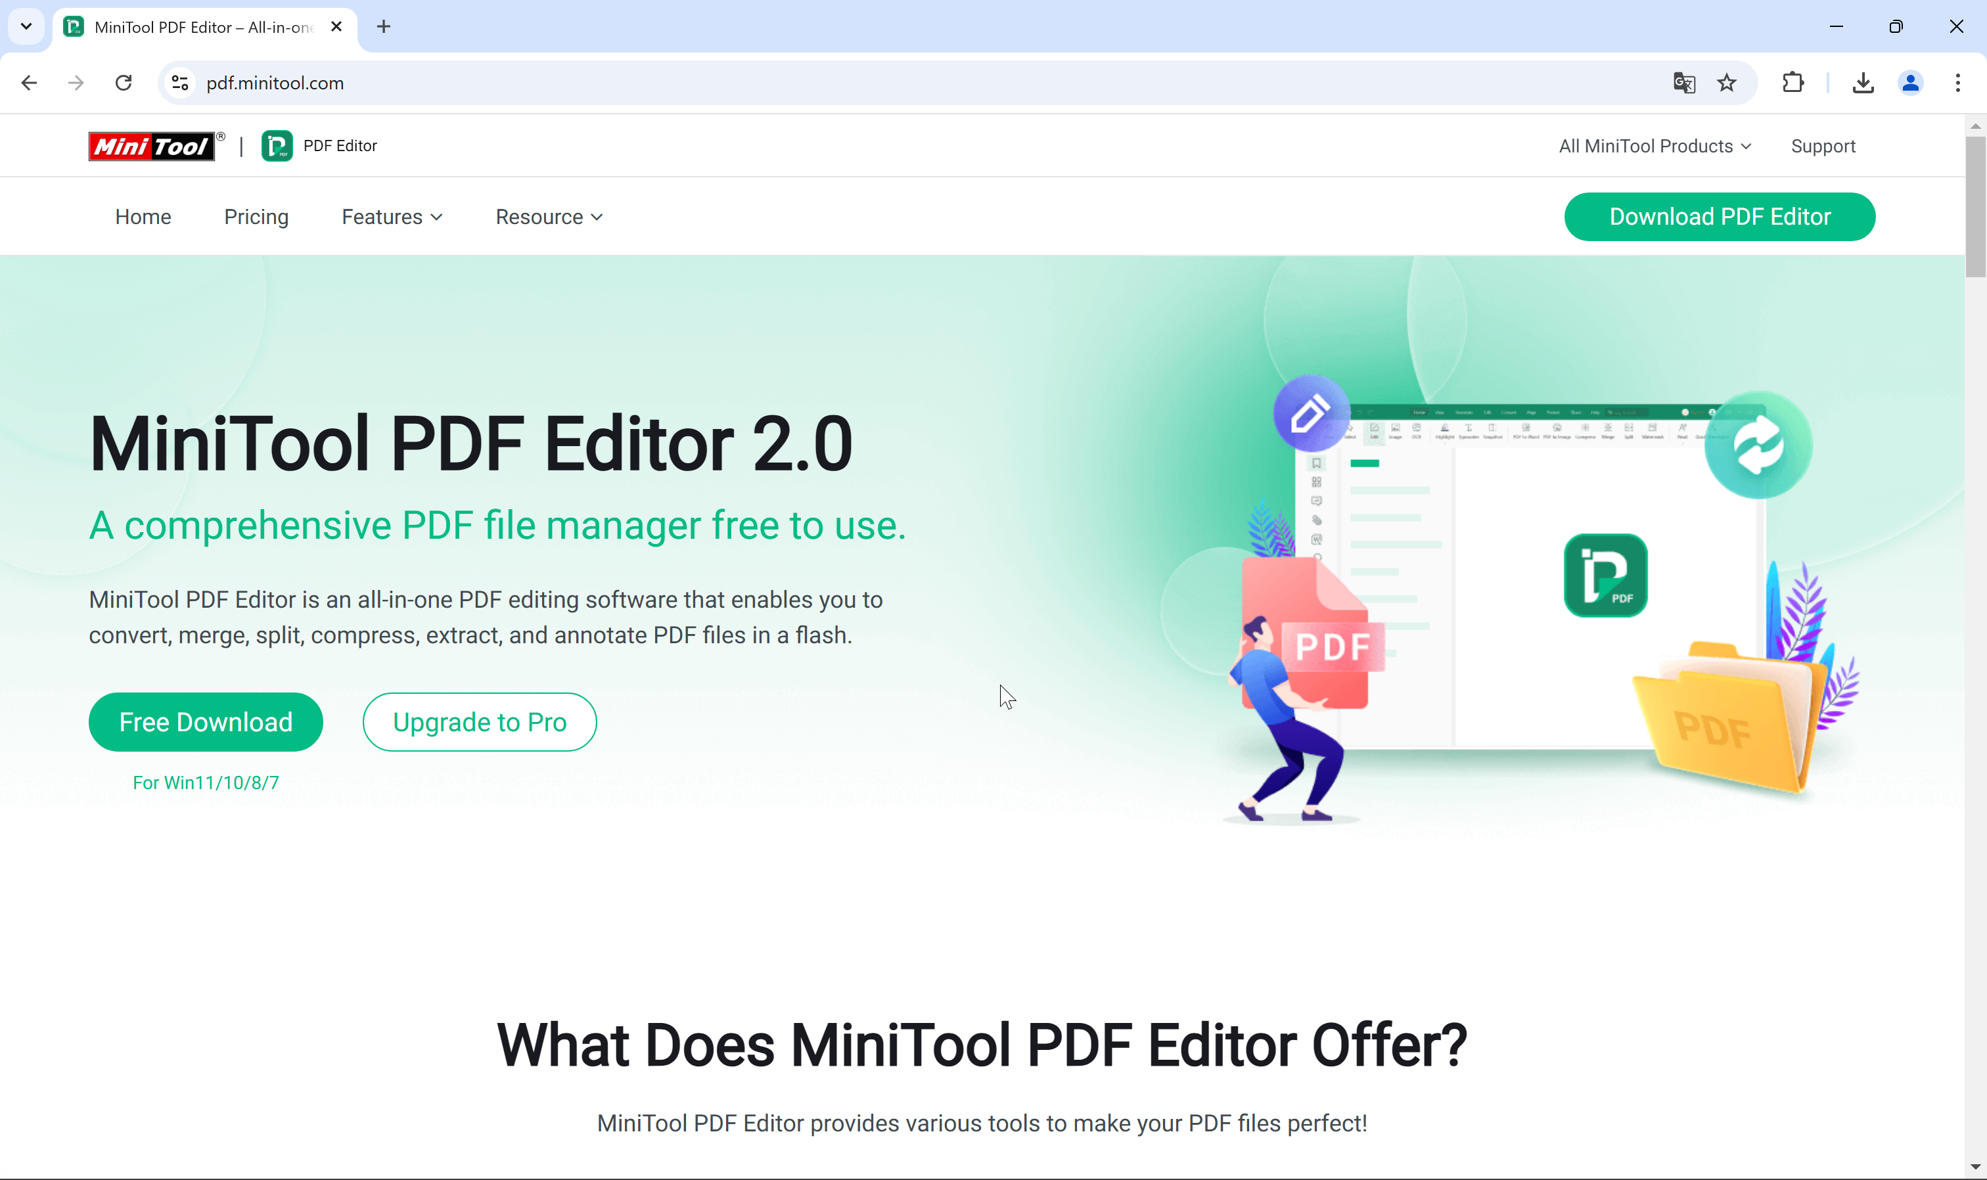Open the browser Extensions puzzle icon
This screenshot has width=1987, height=1180.
[x=1793, y=83]
